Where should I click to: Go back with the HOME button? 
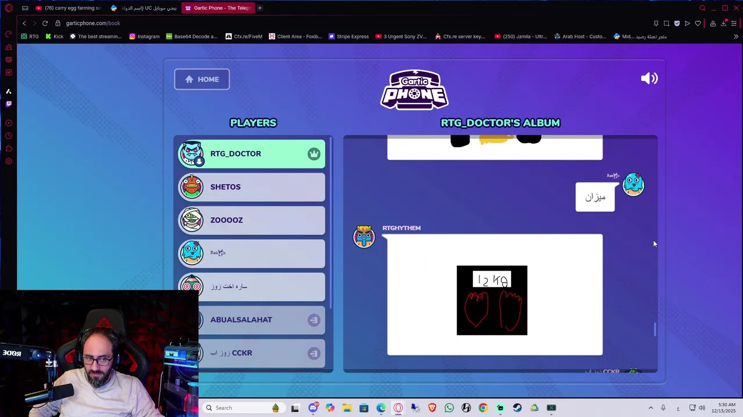click(x=202, y=79)
